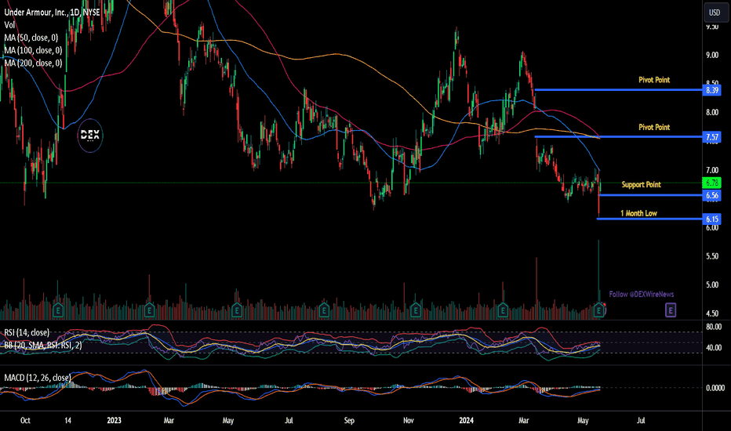This screenshot has height=431, width=731.
Task: Click the Follow @DEXWireNews text
Action: 642,295
